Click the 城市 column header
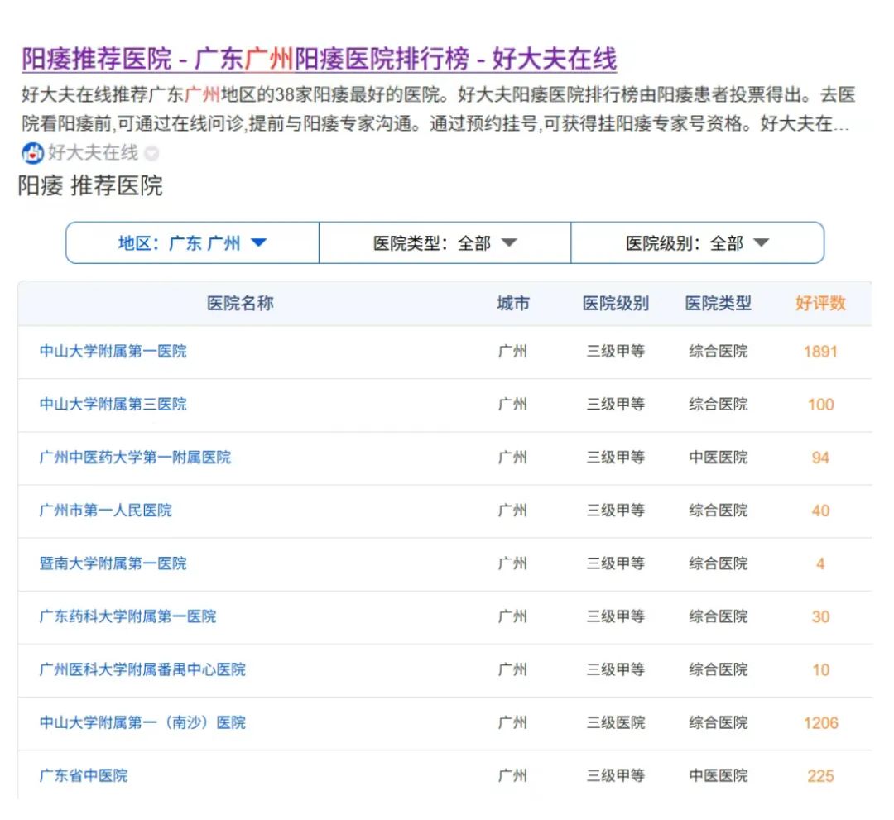The height and width of the screenshot is (820, 894). point(513,303)
